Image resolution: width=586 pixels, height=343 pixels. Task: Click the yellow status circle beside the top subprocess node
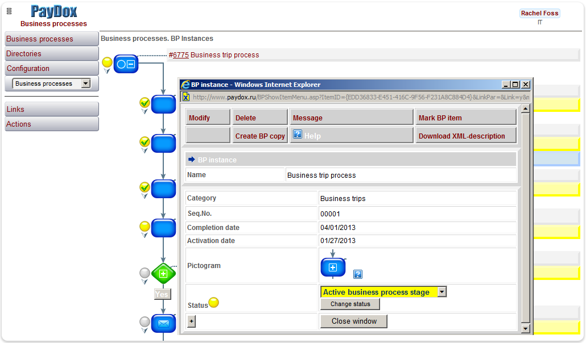click(108, 62)
